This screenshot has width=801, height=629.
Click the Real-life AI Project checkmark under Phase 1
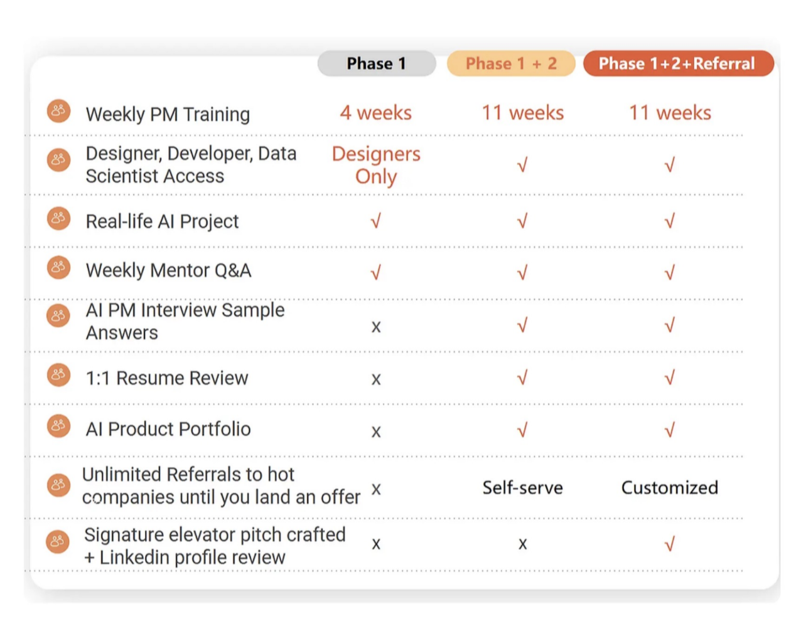pos(375,221)
